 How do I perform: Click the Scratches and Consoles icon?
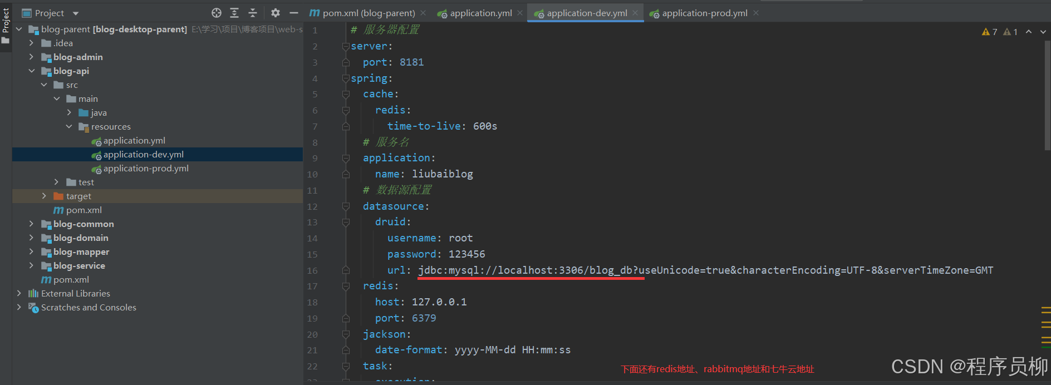click(x=33, y=307)
